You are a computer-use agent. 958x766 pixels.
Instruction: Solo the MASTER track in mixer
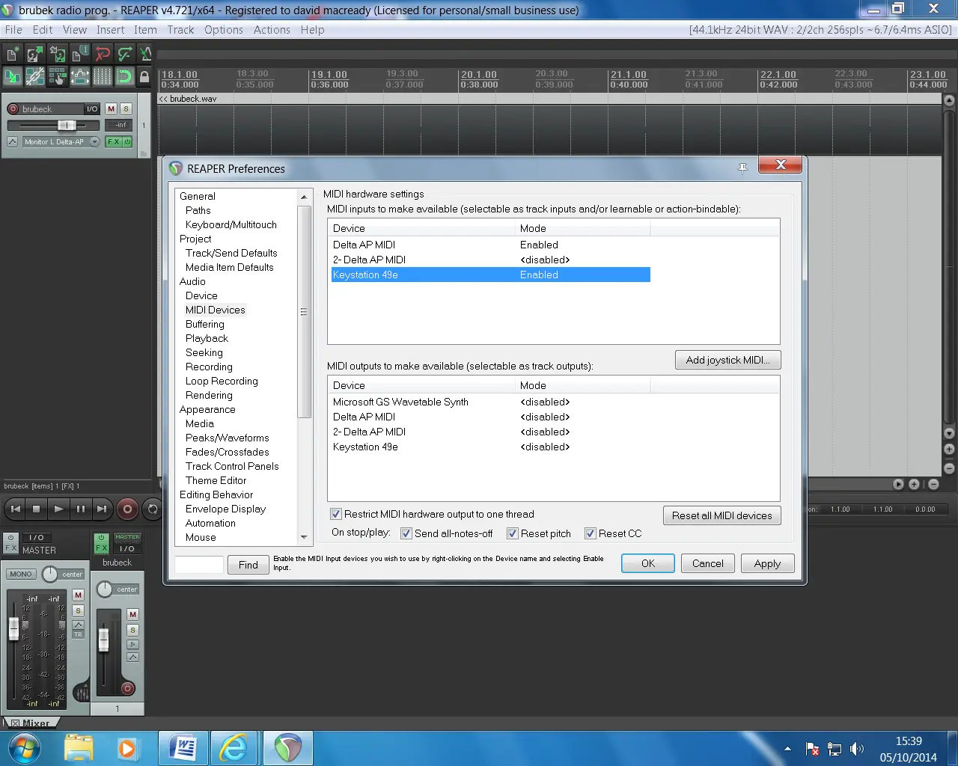[x=78, y=610]
